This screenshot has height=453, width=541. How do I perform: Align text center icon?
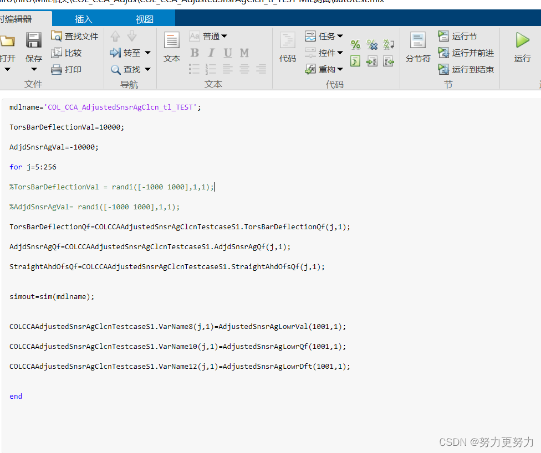pos(244,69)
